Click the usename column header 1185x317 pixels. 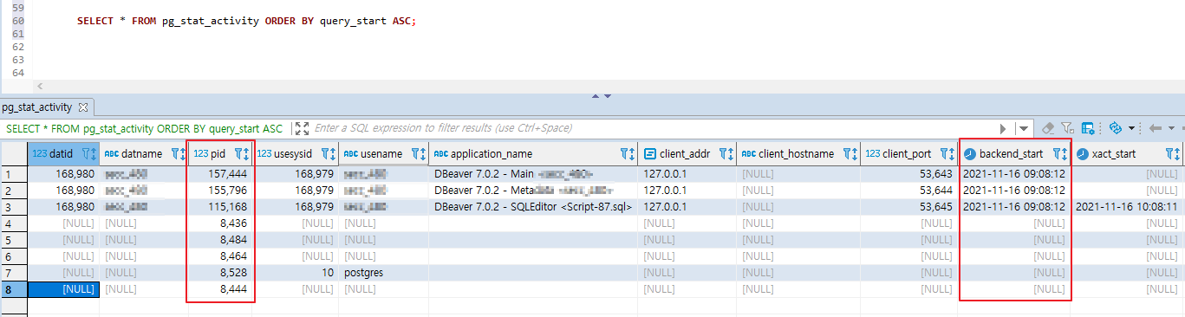(383, 153)
